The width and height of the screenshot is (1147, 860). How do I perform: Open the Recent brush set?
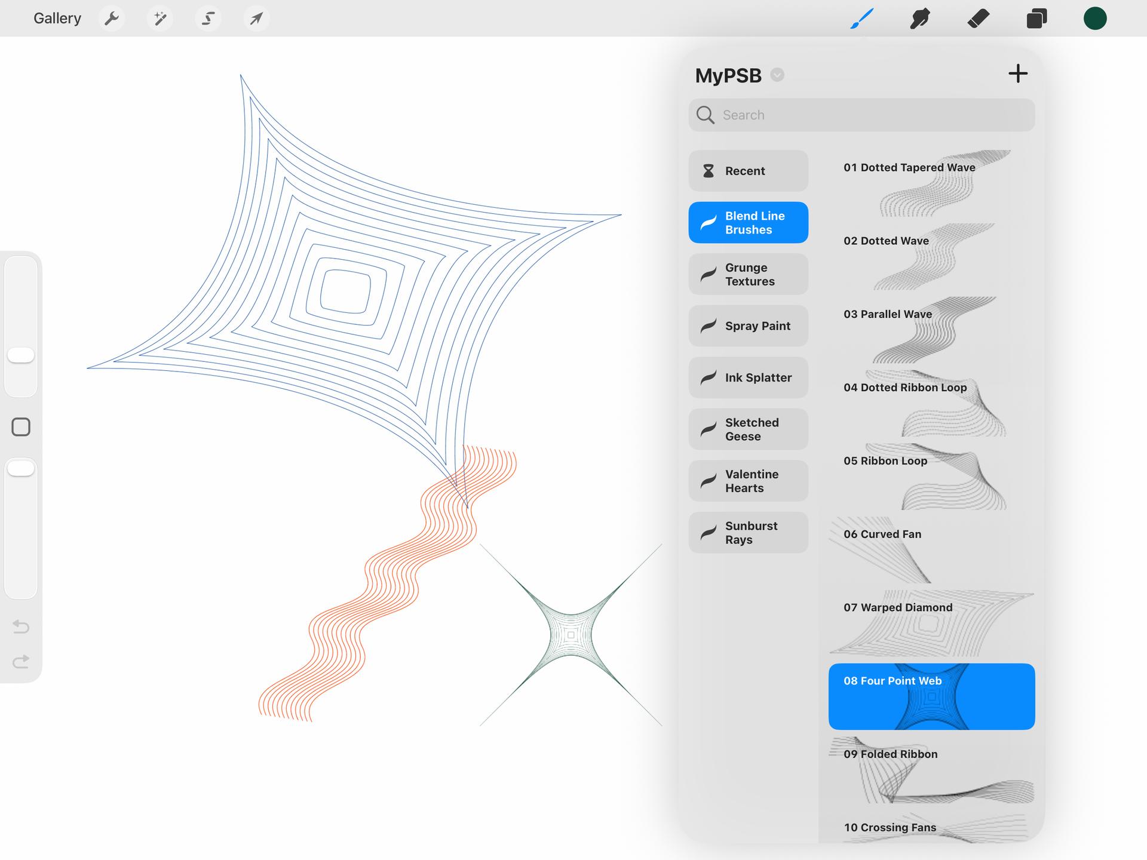[x=748, y=171]
